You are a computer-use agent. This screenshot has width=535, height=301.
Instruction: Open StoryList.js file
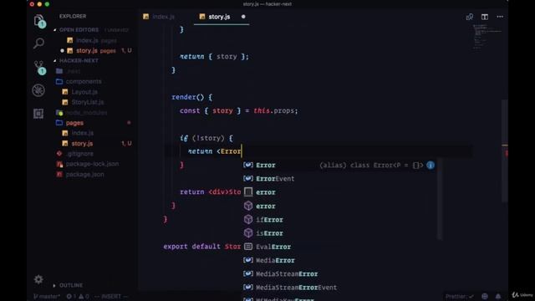tap(87, 102)
